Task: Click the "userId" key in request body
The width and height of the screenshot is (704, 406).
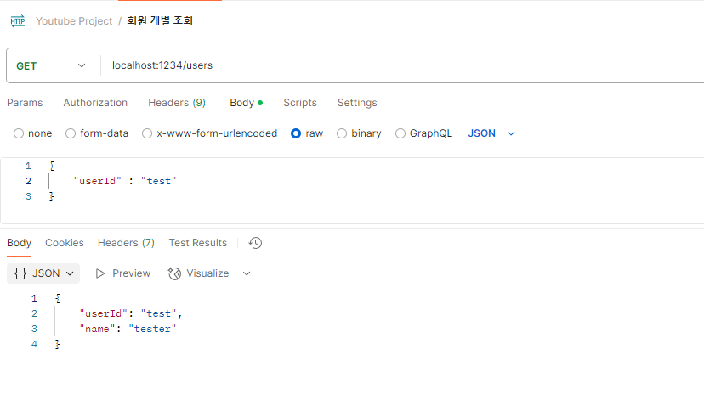Action: click(x=98, y=181)
